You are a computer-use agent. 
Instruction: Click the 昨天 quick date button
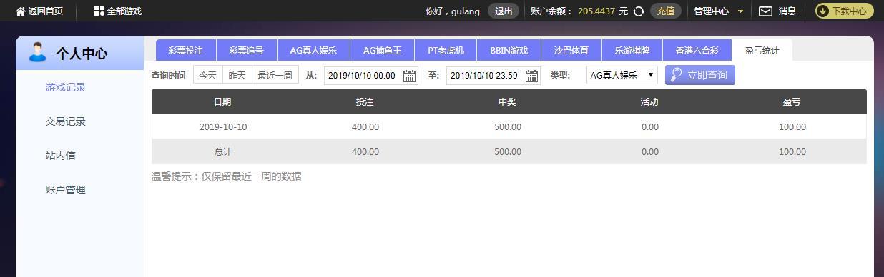pyautogui.click(x=237, y=75)
